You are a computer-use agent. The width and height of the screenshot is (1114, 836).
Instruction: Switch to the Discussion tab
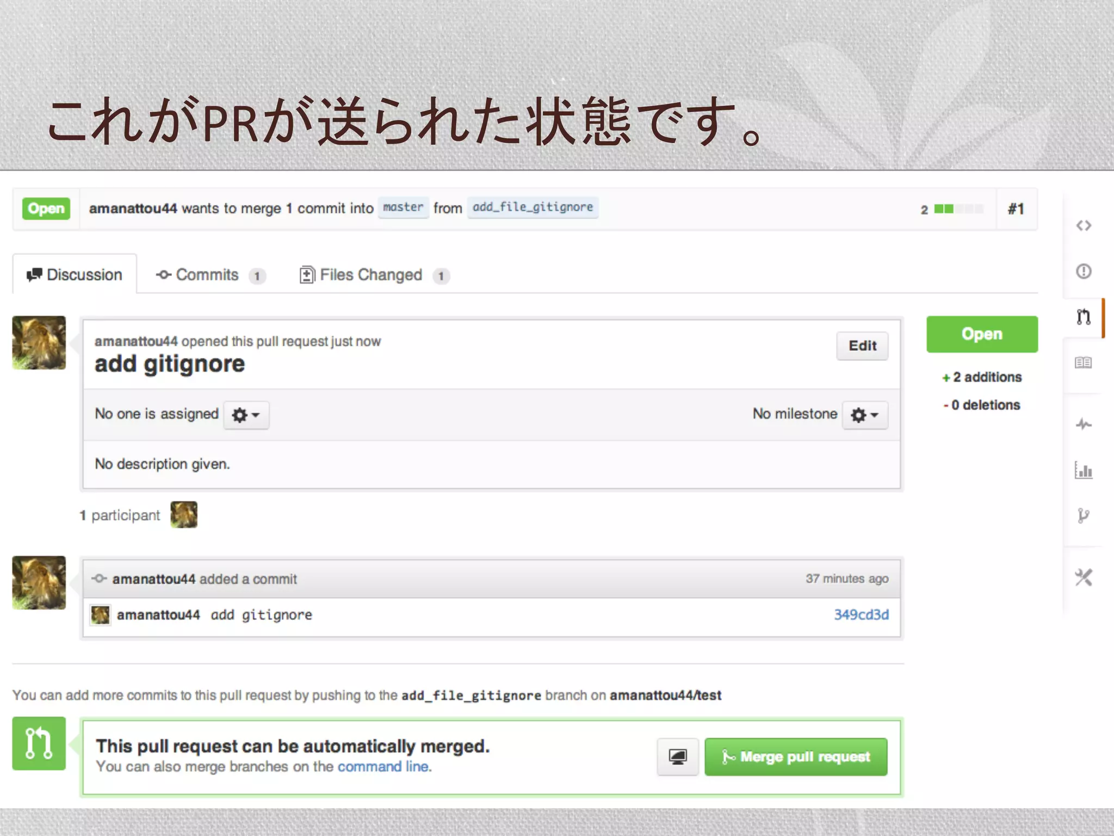coord(75,274)
